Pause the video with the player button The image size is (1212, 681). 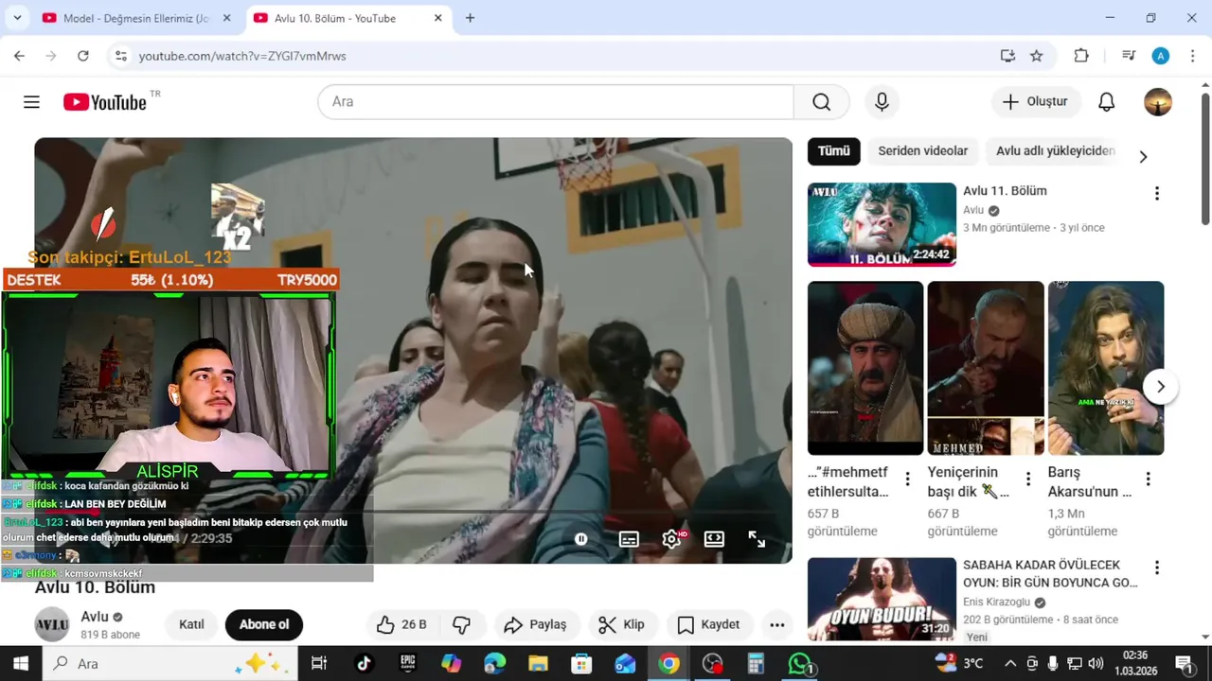[x=580, y=539]
